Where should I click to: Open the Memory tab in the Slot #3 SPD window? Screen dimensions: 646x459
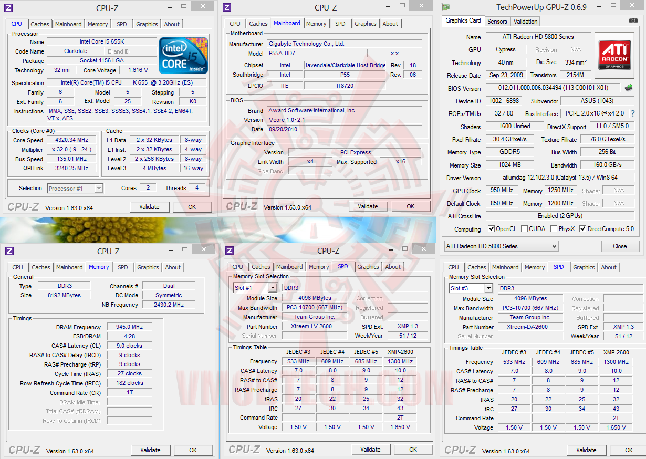coord(535,267)
